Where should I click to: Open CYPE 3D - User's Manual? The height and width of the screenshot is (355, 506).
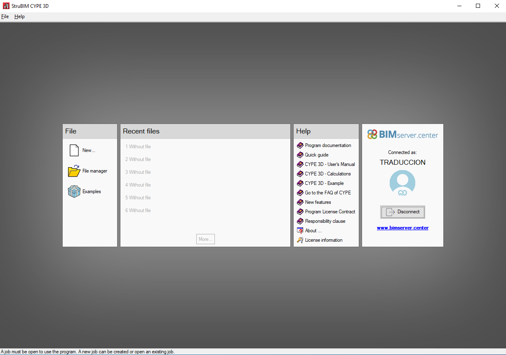click(330, 164)
